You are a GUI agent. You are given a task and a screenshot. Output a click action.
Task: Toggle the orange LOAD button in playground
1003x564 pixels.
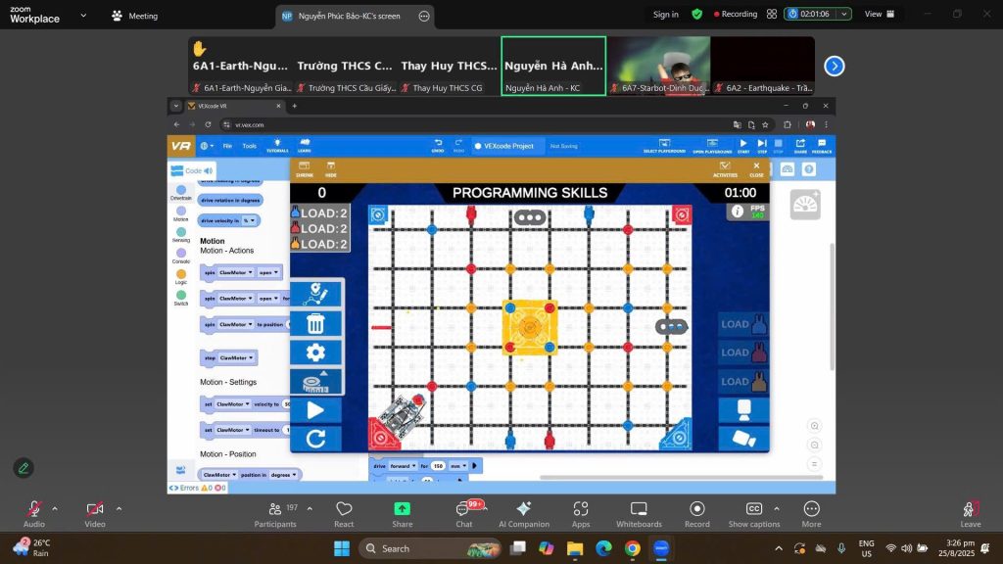pyautogui.click(x=744, y=381)
